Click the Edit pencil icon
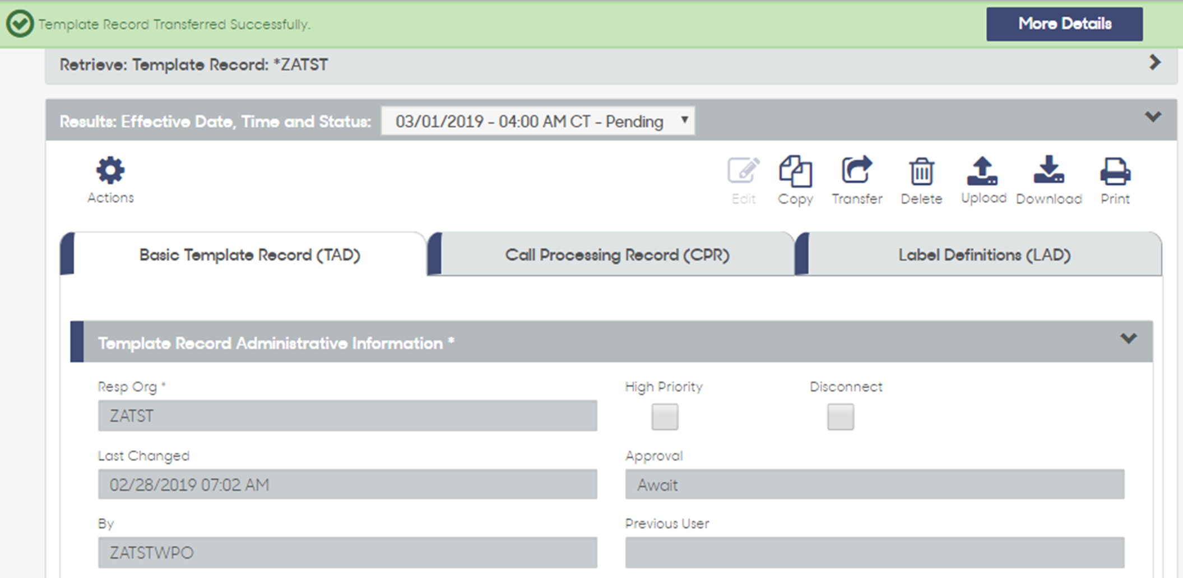The image size is (1183, 578). pos(744,180)
